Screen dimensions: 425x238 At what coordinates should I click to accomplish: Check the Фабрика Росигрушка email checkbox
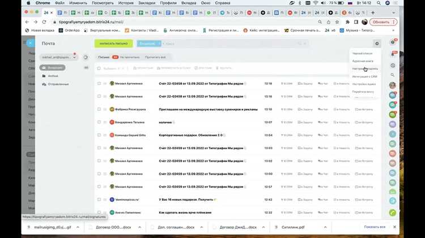99,109
